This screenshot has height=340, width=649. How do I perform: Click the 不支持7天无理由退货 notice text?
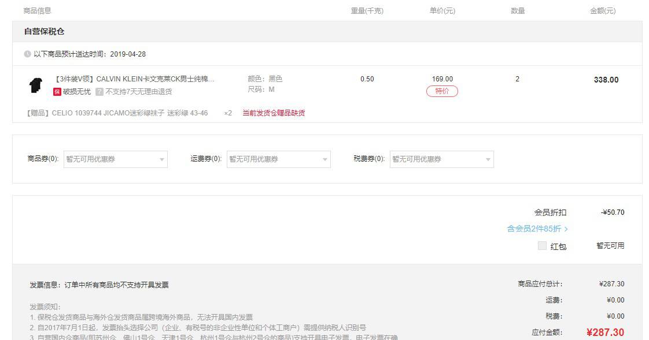point(139,92)
